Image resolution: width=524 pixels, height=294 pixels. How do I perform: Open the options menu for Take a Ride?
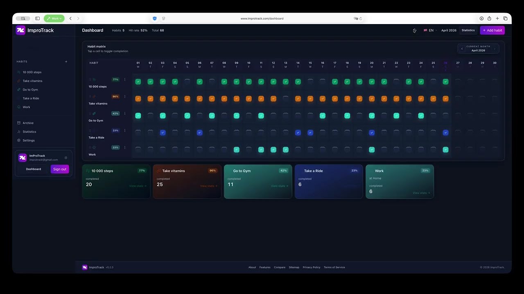pos(125,131)
